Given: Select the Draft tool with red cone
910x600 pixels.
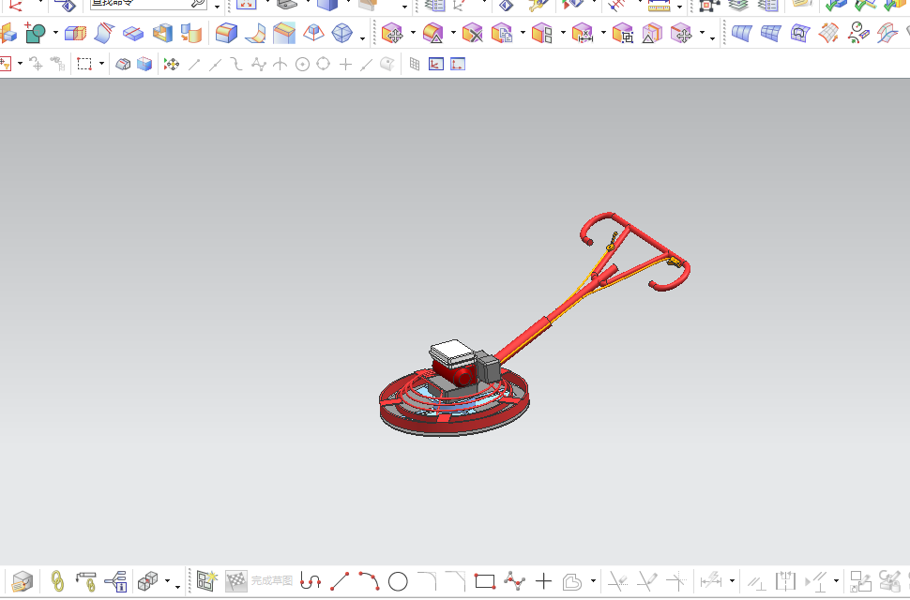Looking at the screenshot, I should [x=313, y=33].
